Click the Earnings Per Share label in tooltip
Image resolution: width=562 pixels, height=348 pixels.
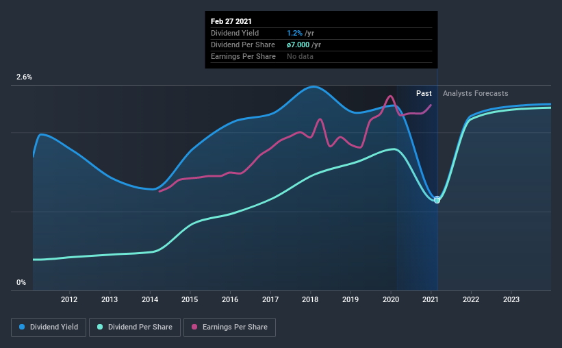pos(244,56)
